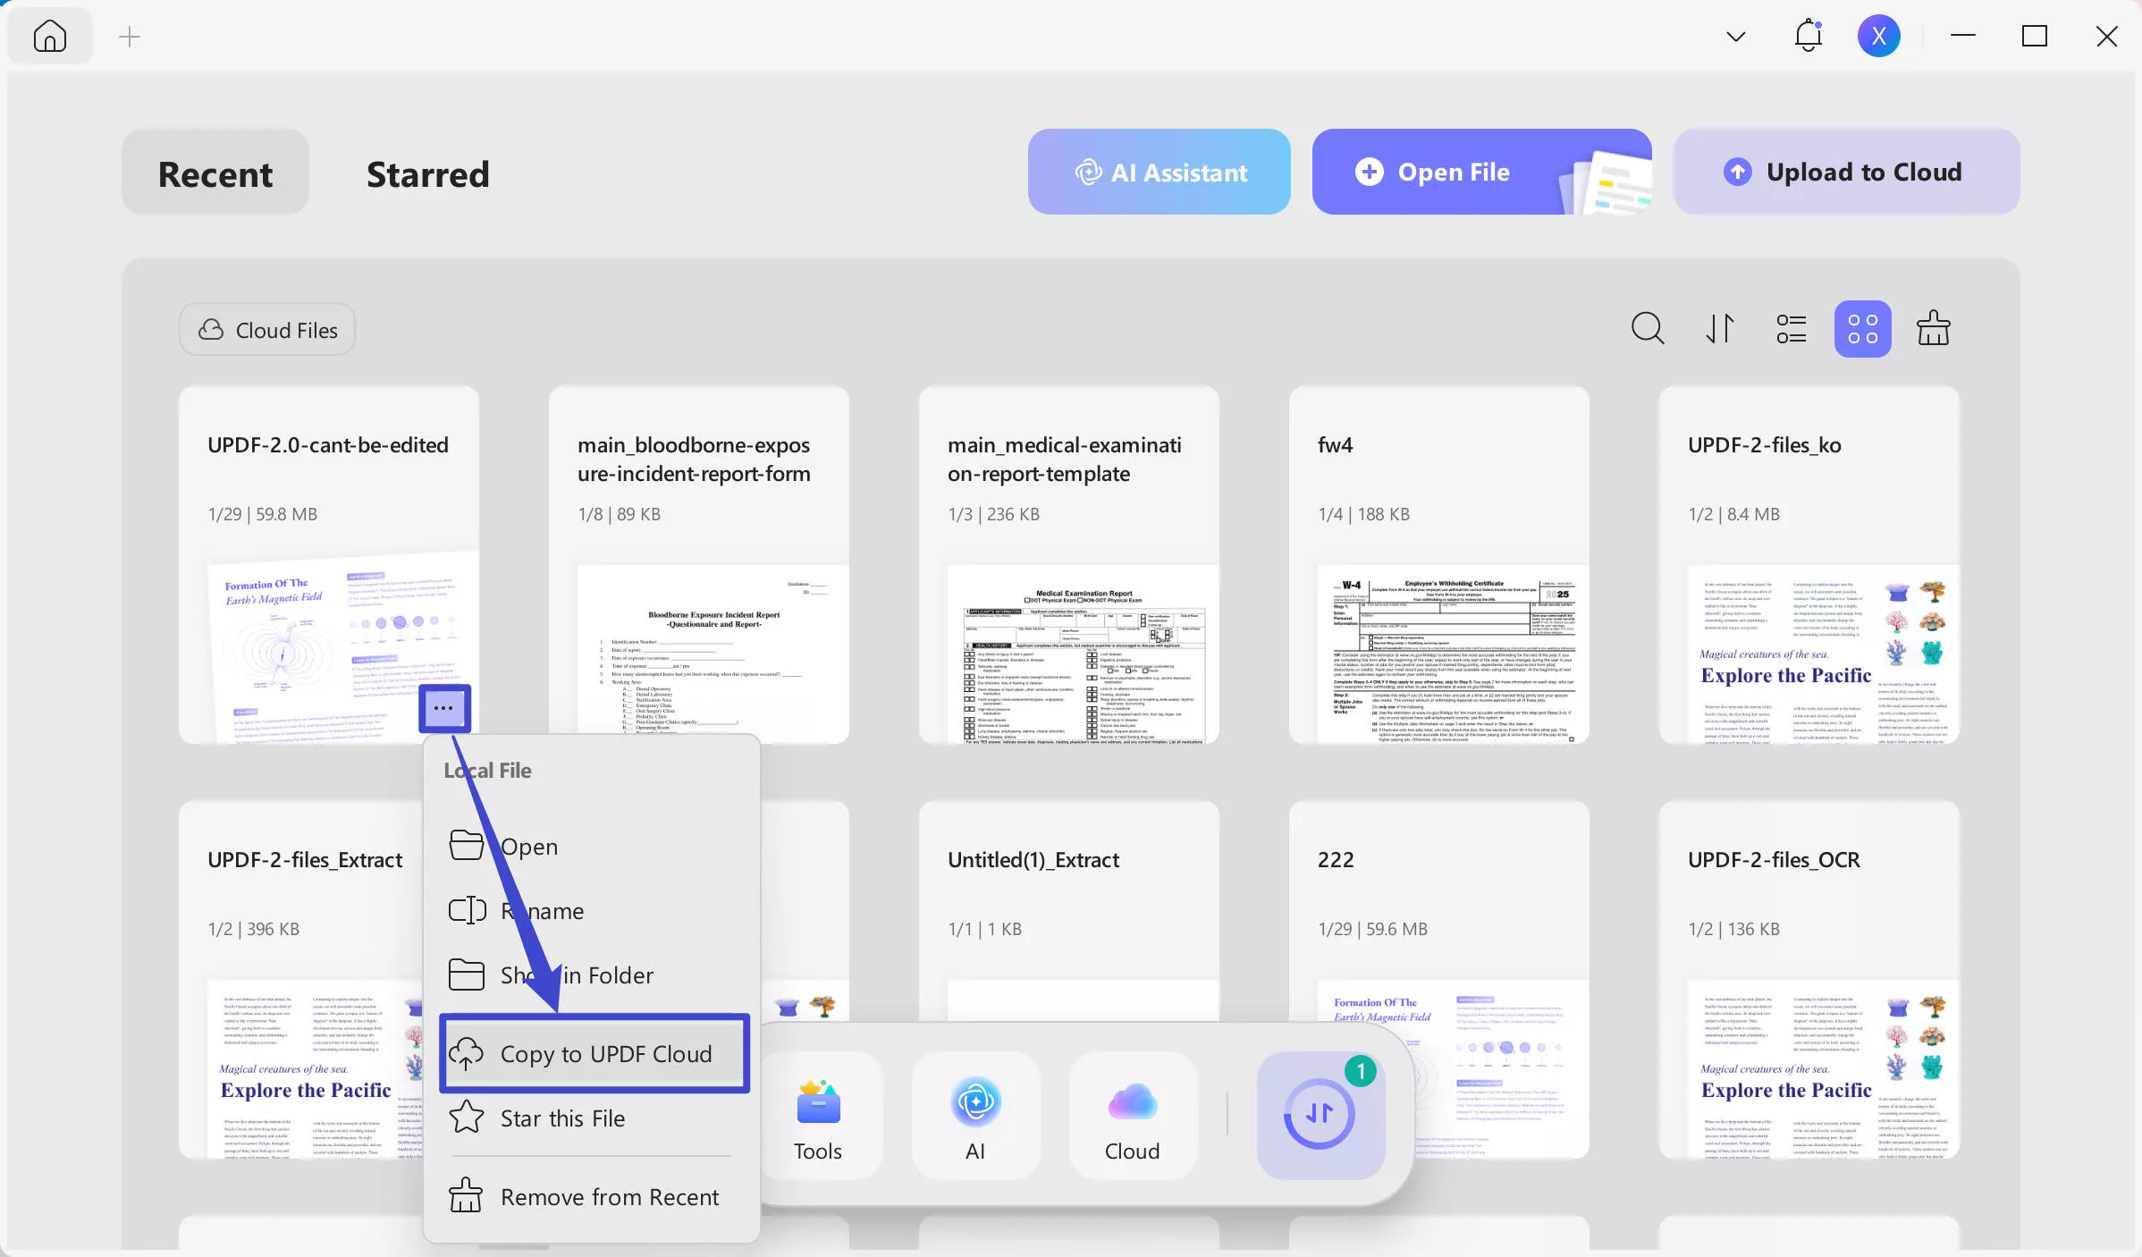The image size is (2142, 1257).
Task: Open the fw4 file thumbnail
Action: point(1438,653)
